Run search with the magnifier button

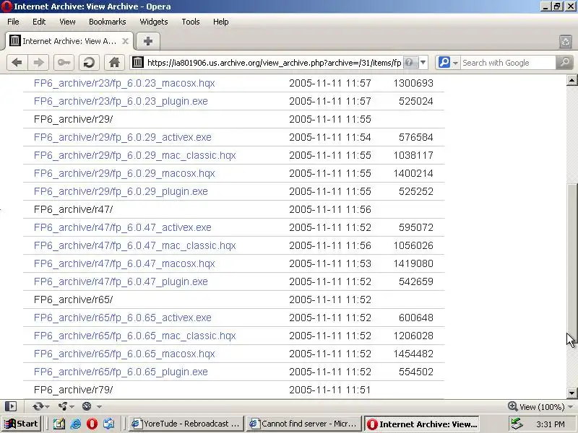click(x=565, y=63)
